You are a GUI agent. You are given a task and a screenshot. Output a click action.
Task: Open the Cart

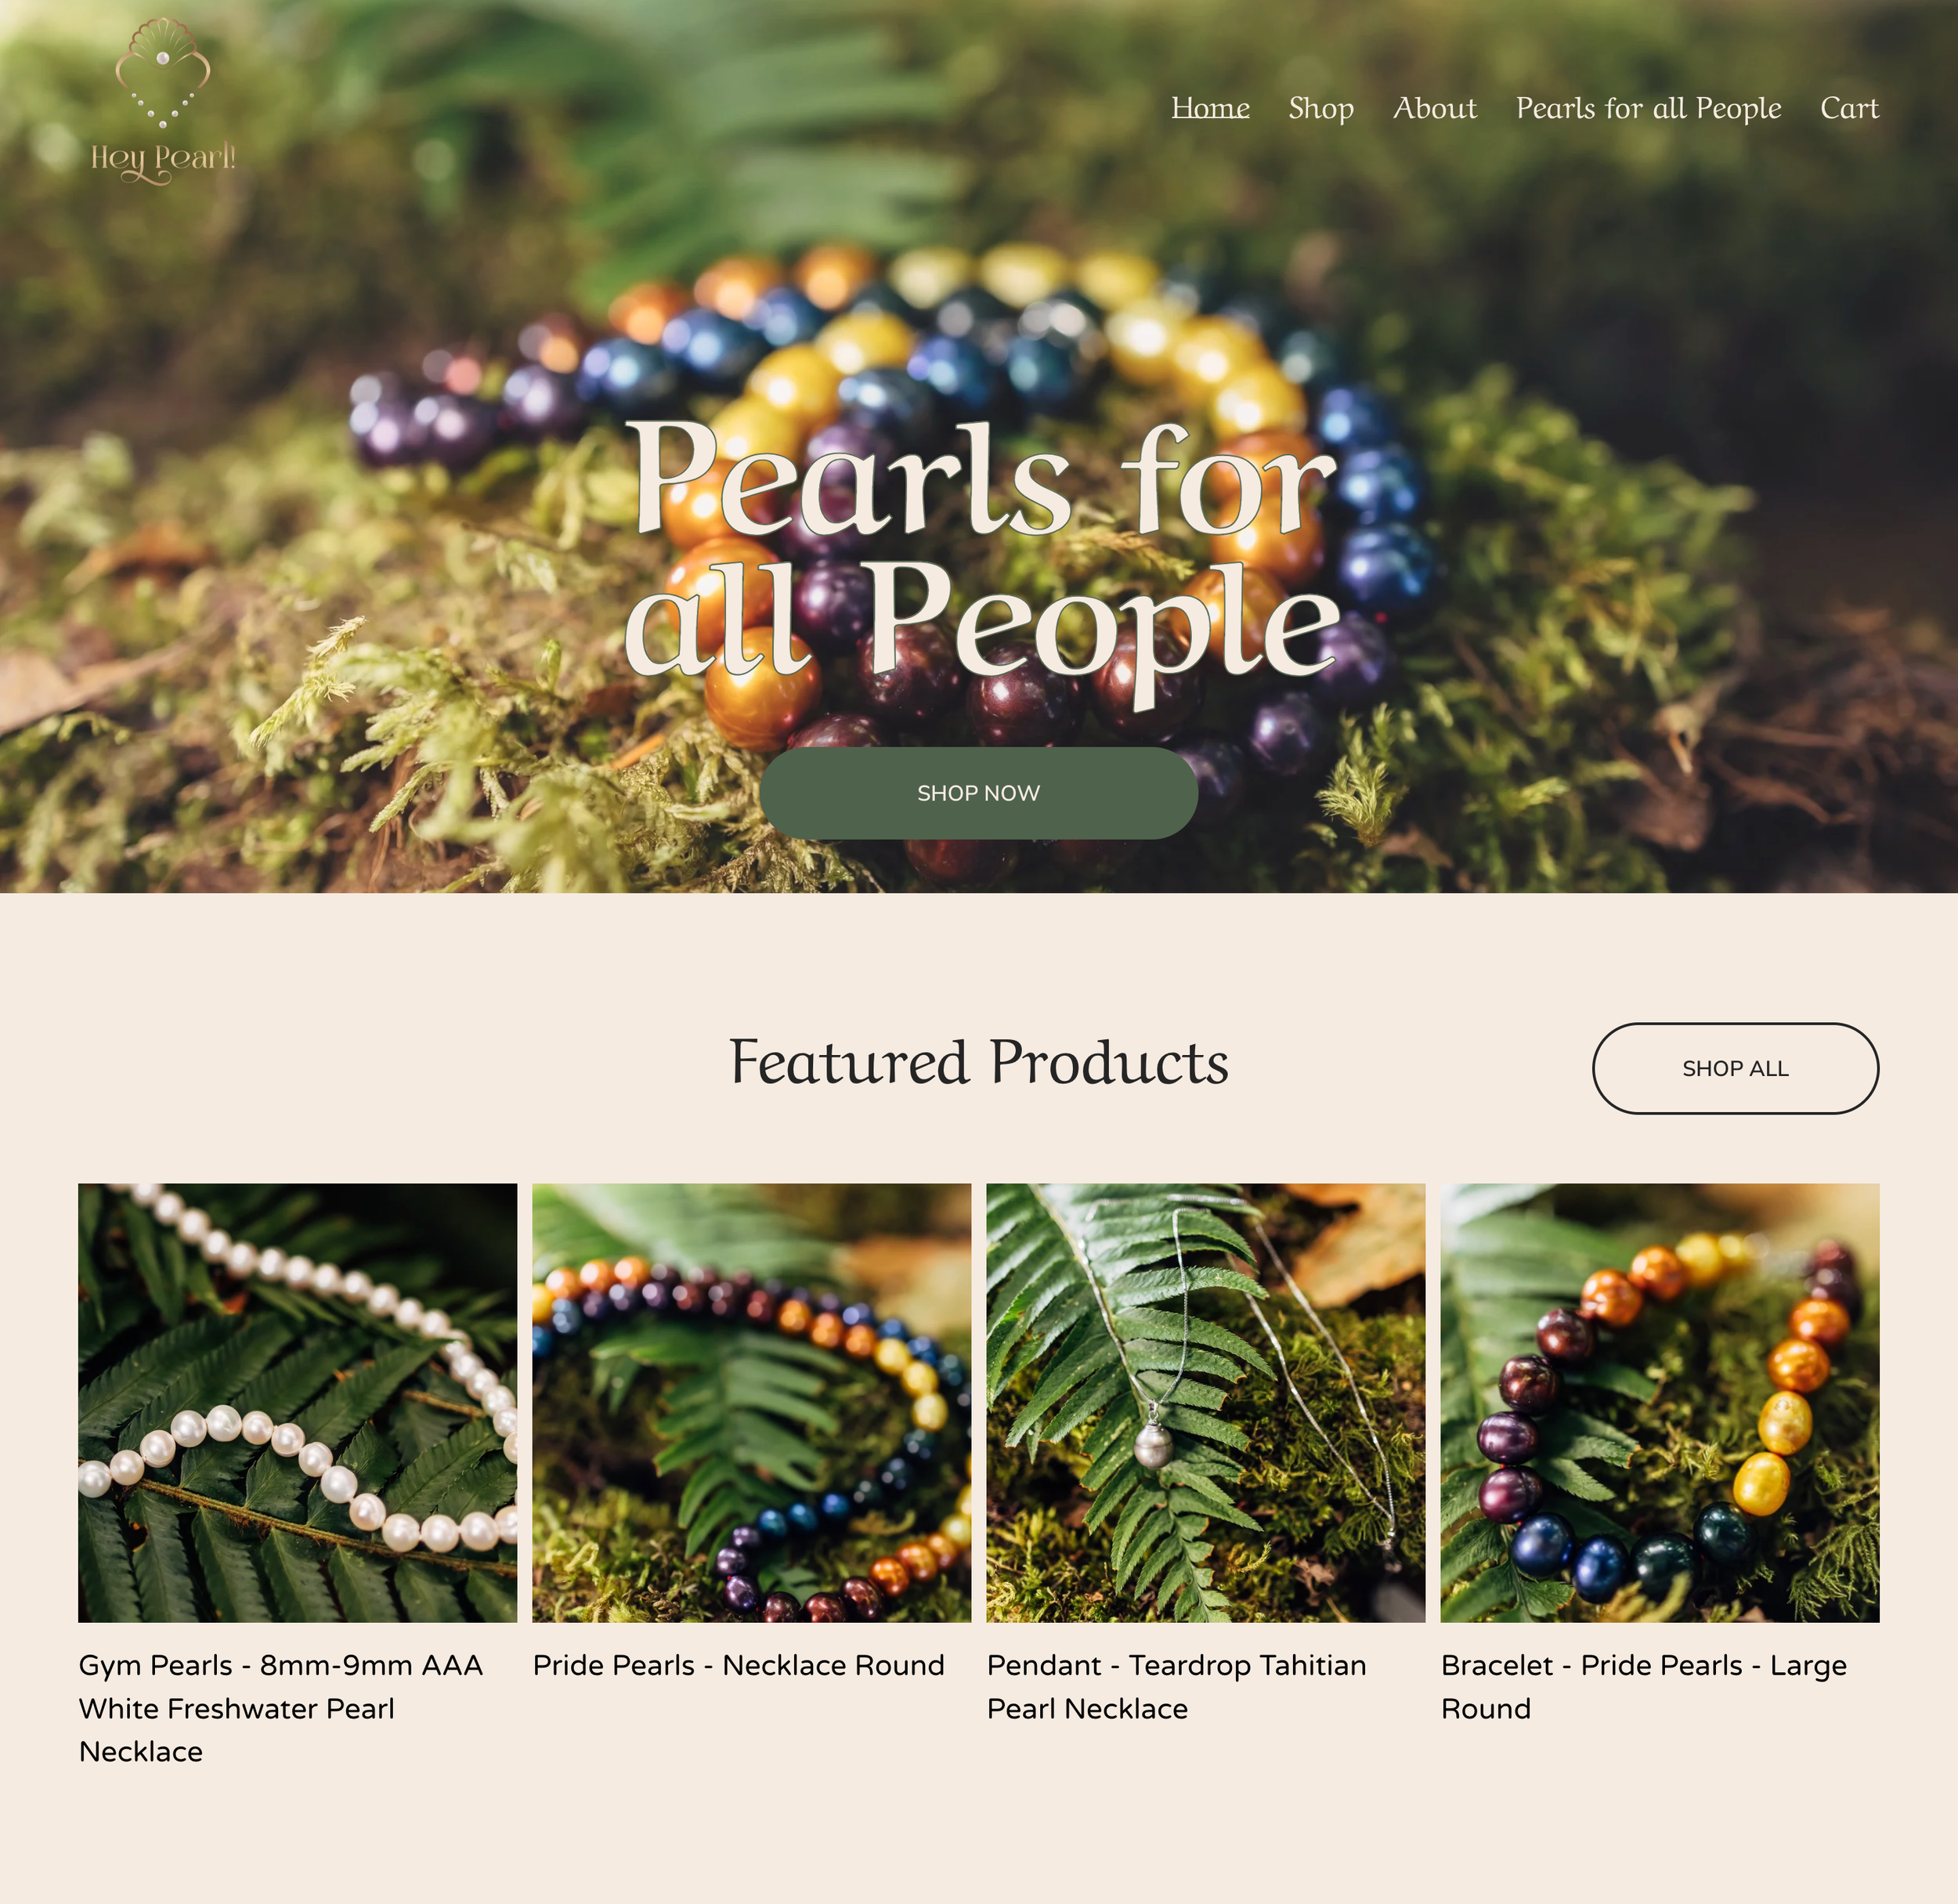tap(1849, 108)
